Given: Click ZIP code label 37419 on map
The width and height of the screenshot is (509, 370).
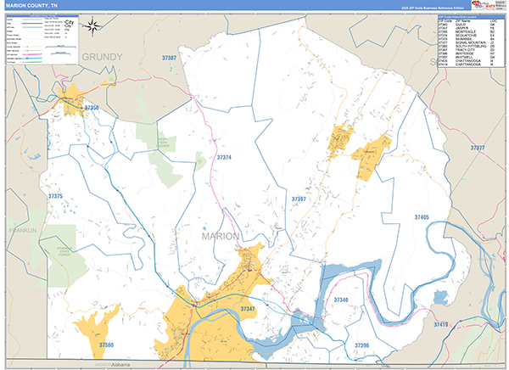Looking at the screenshot, I should [x=441, y=324].
